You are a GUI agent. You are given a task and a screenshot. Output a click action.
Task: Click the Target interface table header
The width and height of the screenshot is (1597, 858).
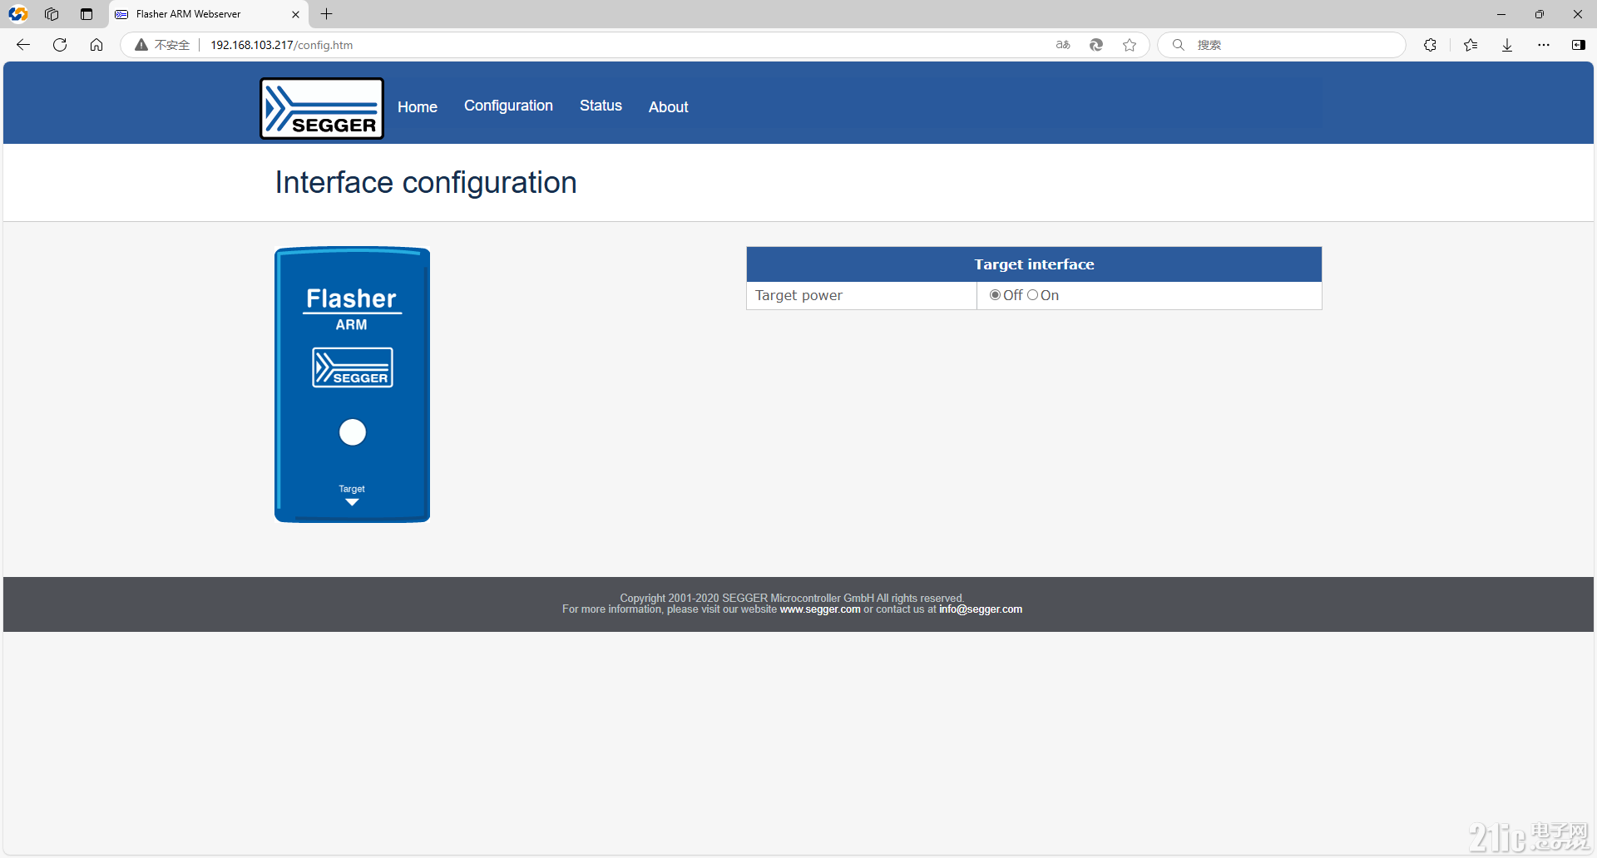coord(1034,264)
